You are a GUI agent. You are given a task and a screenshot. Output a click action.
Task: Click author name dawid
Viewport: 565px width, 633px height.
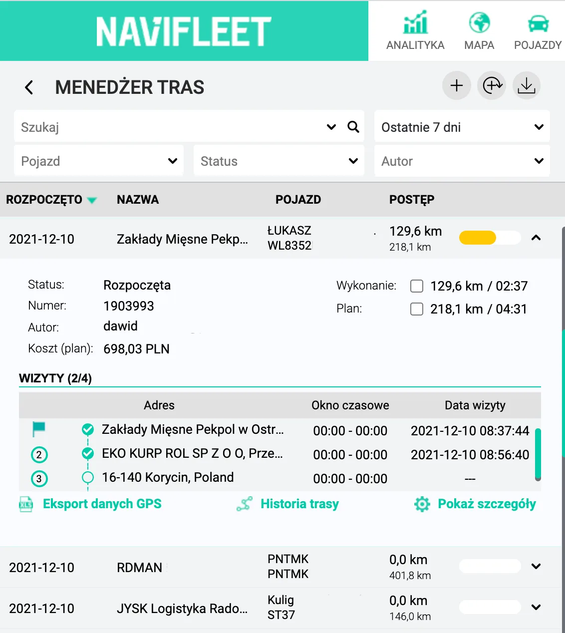[x=120, y=326]
